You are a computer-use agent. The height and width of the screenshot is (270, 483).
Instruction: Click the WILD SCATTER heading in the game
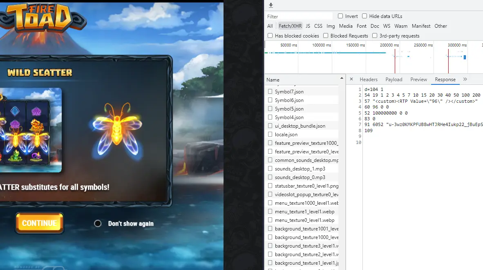(40, 73)
